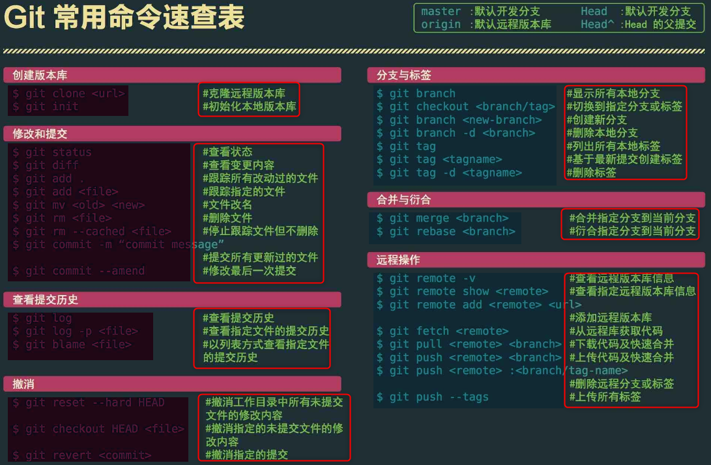Select the "$ git push <remote> <branch>" command
The width and height of the screenshot is (711, 465).
click(469, 358)
